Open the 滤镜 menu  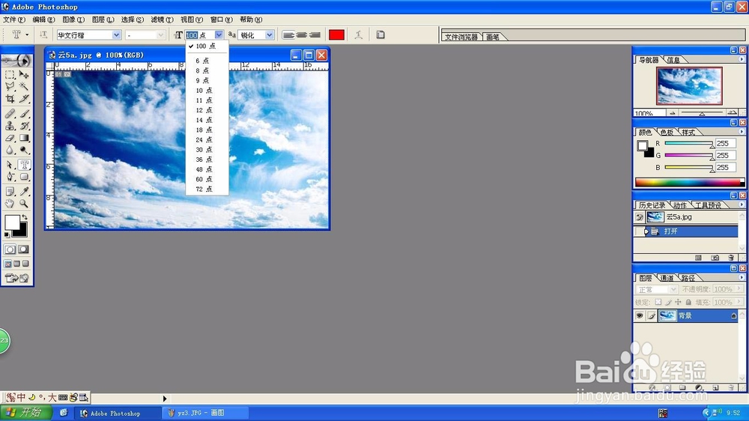(162, 19)
